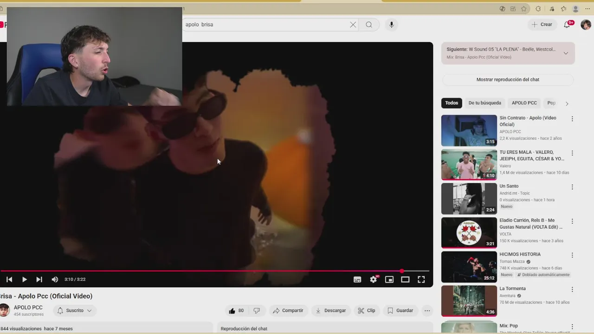Like the Brisa video
The width and height of the screenshot is (594, 334).
coord(236,310)
